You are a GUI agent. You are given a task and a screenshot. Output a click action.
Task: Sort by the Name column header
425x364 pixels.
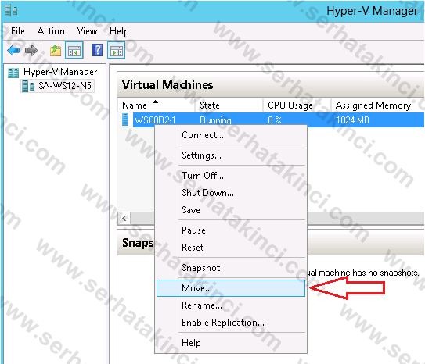click(157, 105)
